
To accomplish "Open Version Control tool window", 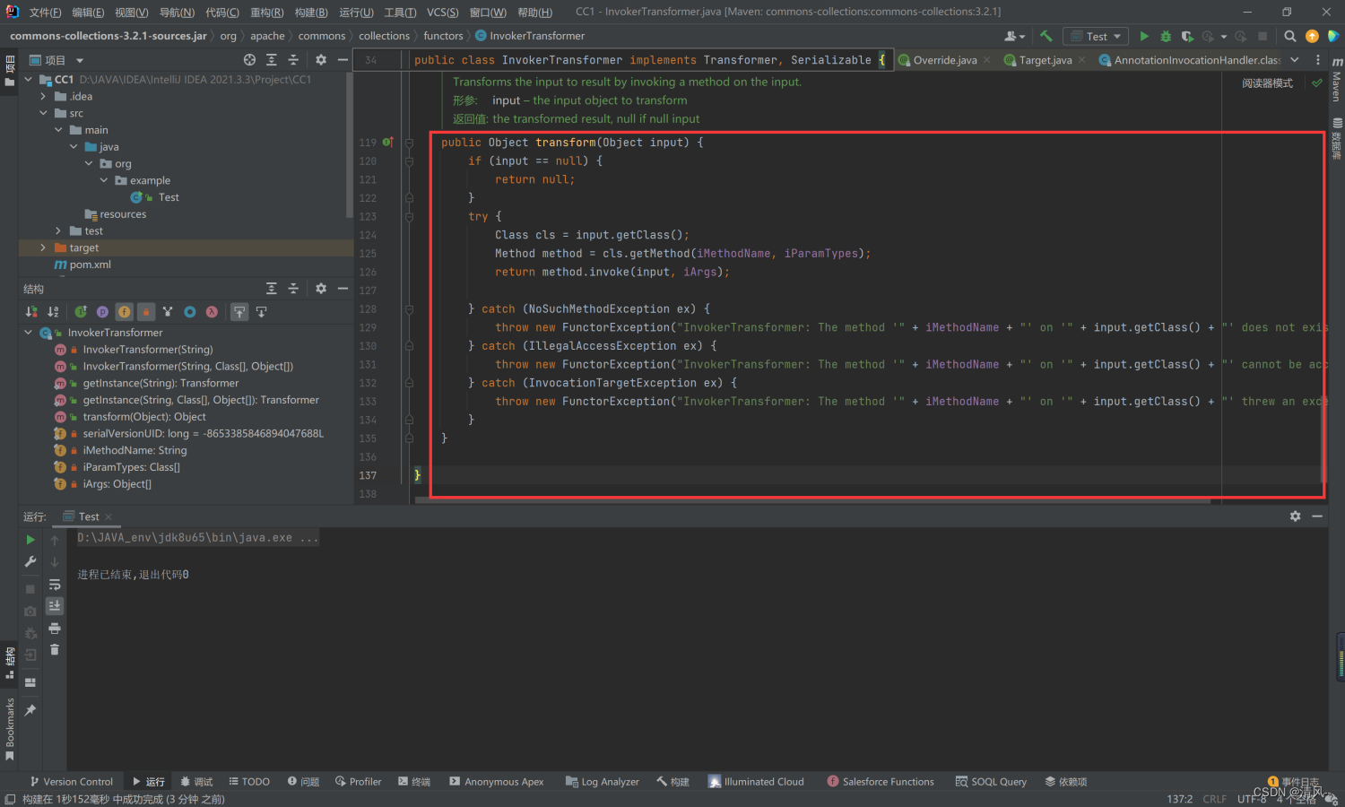I will pyautogui.click(x=72, y=782).
